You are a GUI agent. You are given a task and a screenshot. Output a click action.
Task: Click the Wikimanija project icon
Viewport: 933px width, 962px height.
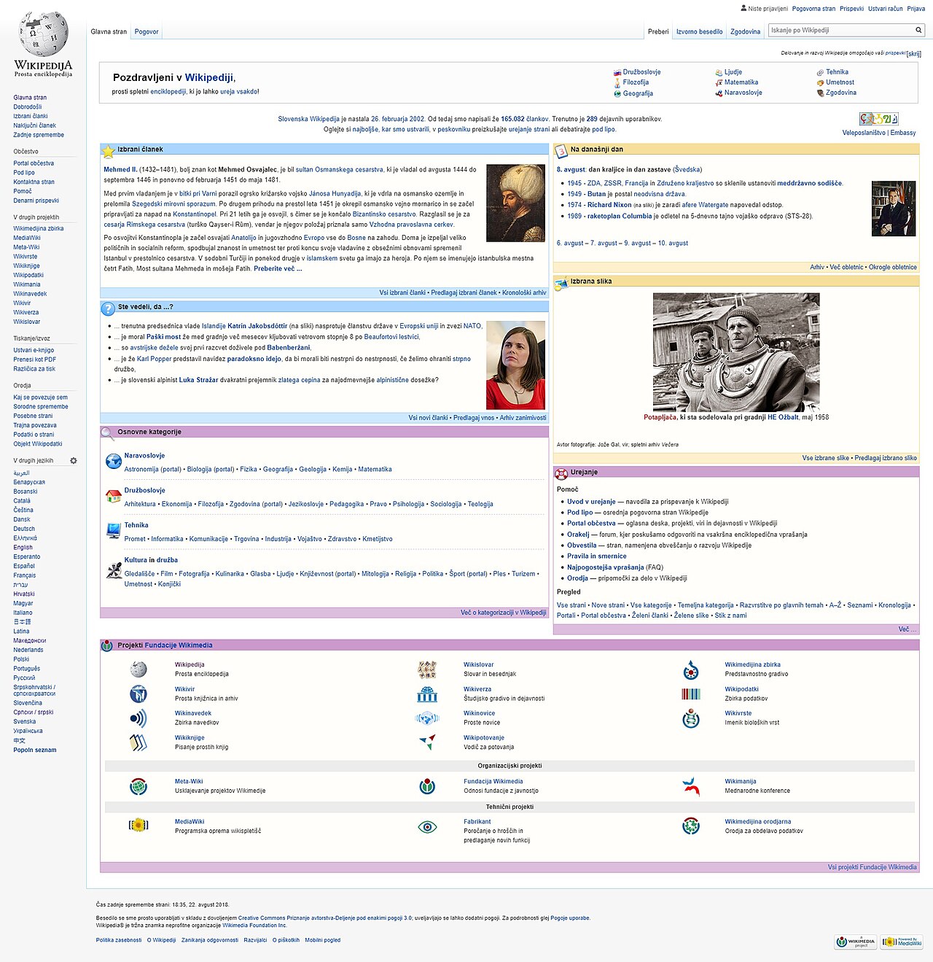(x=691, y=786)
